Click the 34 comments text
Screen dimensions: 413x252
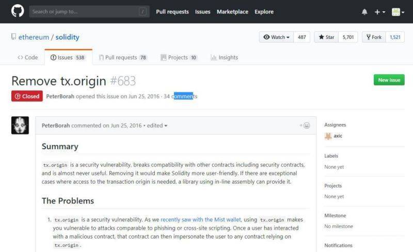point(180,96)
